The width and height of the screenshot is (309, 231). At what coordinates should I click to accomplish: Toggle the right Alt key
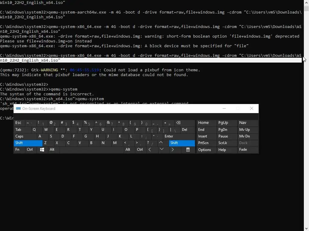[x=129, y=150]
